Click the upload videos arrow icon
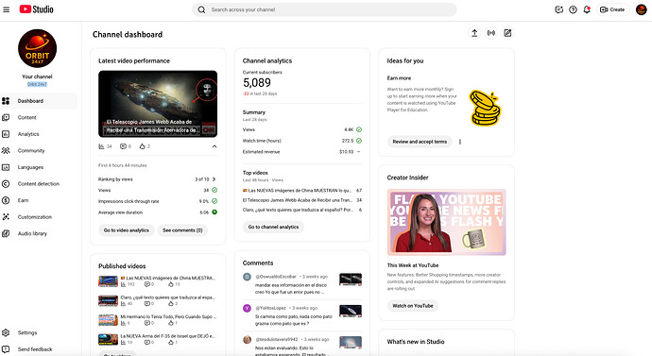The height and width of the screenshot is (356, 652). point(474,33)
